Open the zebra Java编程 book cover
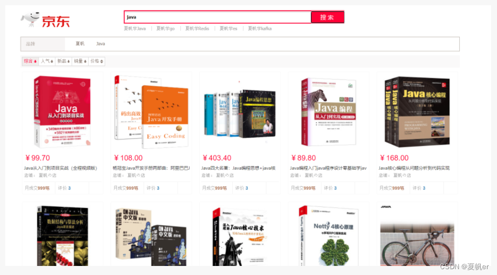Viewport: 497px width, 275px height. pos(328,112)
